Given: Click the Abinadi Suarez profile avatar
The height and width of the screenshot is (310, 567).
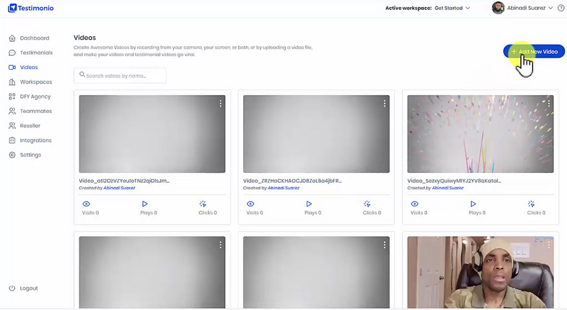Looking at the screenshot, I should [x=498, y=8].
